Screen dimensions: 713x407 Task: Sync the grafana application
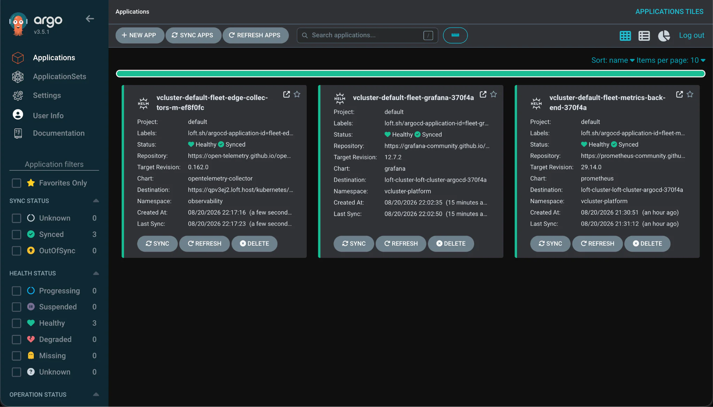click(354, 244)
